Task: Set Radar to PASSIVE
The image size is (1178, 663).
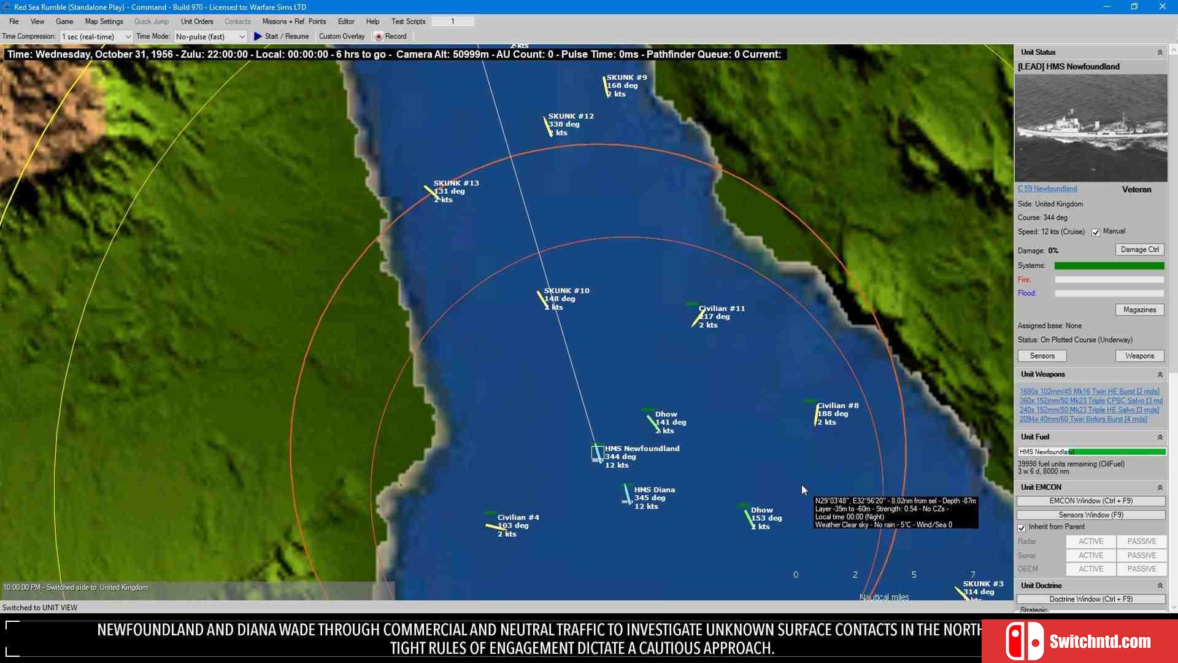Action: 1141,541
